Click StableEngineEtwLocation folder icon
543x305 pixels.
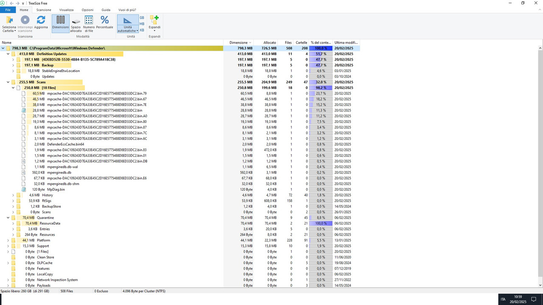[19, 71]
